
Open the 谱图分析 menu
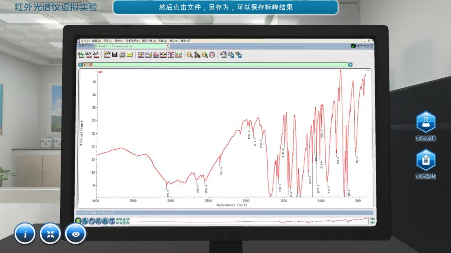click(x=149, y=41)
